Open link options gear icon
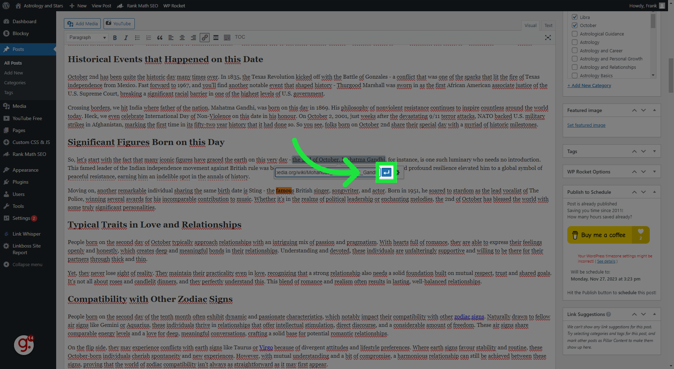The height and width of the screenshot is (369, 674). (398, 172)
